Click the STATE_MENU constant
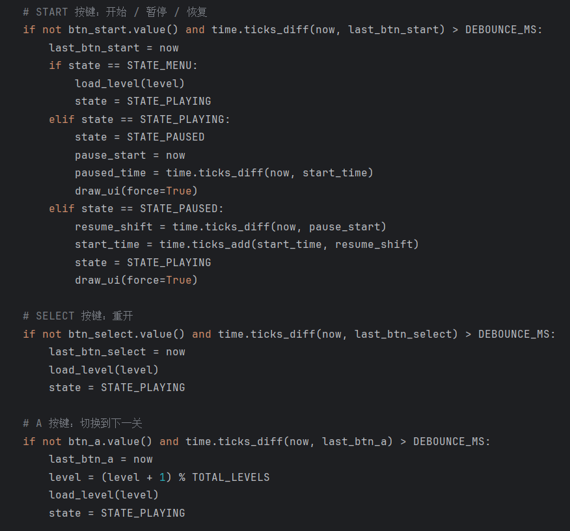Image resolution: width=570 pixels, height=531 pixels. point(162,66)
